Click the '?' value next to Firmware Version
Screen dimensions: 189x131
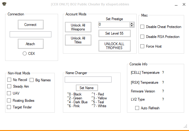point(163,91)
